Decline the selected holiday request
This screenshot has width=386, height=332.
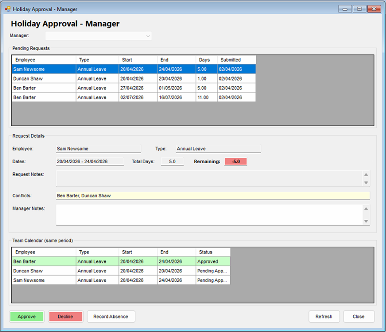(65, 316)
